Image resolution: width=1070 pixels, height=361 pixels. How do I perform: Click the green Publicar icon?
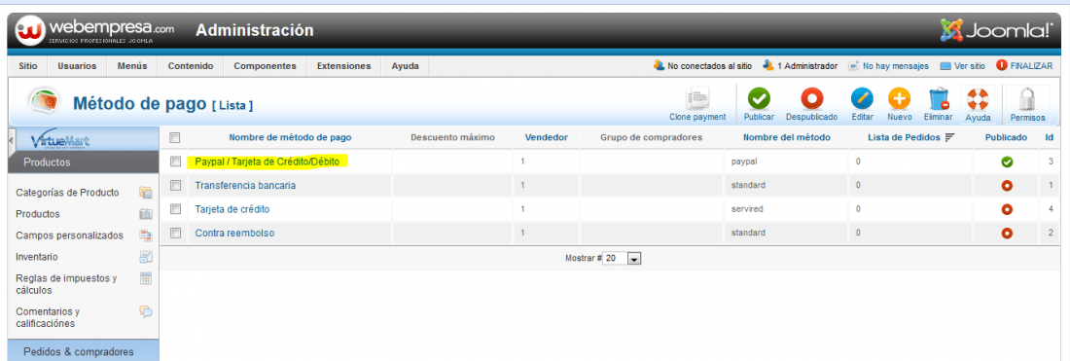click(759, 99)
